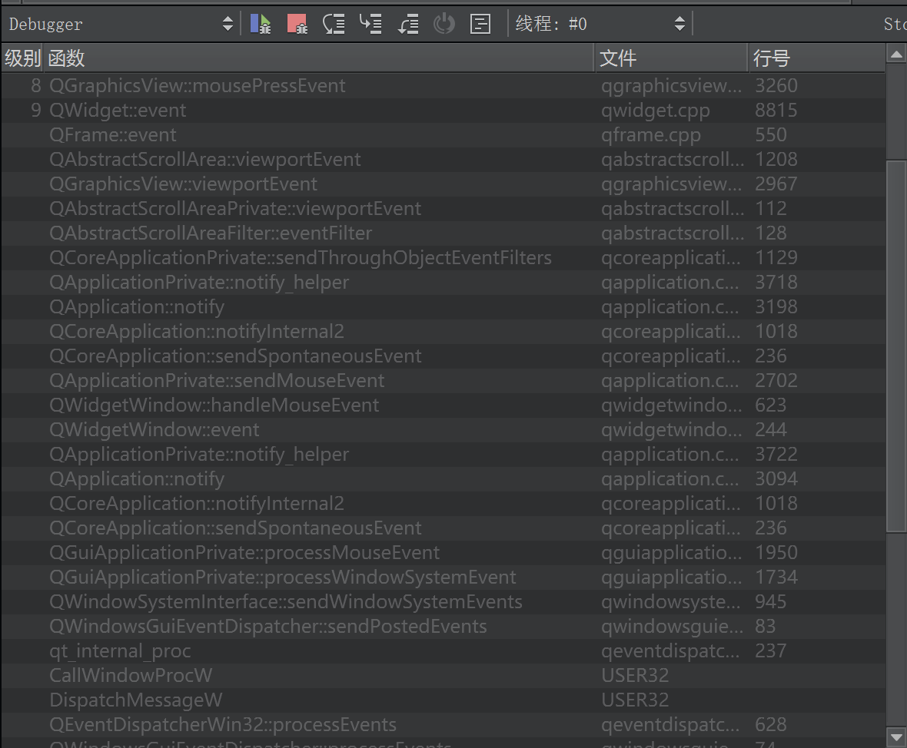Viewport: 907px width, 748px height.
Task: Click the red Stop debugger icon
Action: coord(297,23)
